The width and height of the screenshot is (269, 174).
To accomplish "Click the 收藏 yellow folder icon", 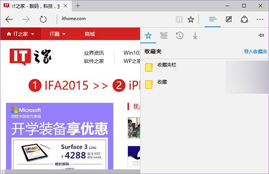I will [x=149, y=84].
